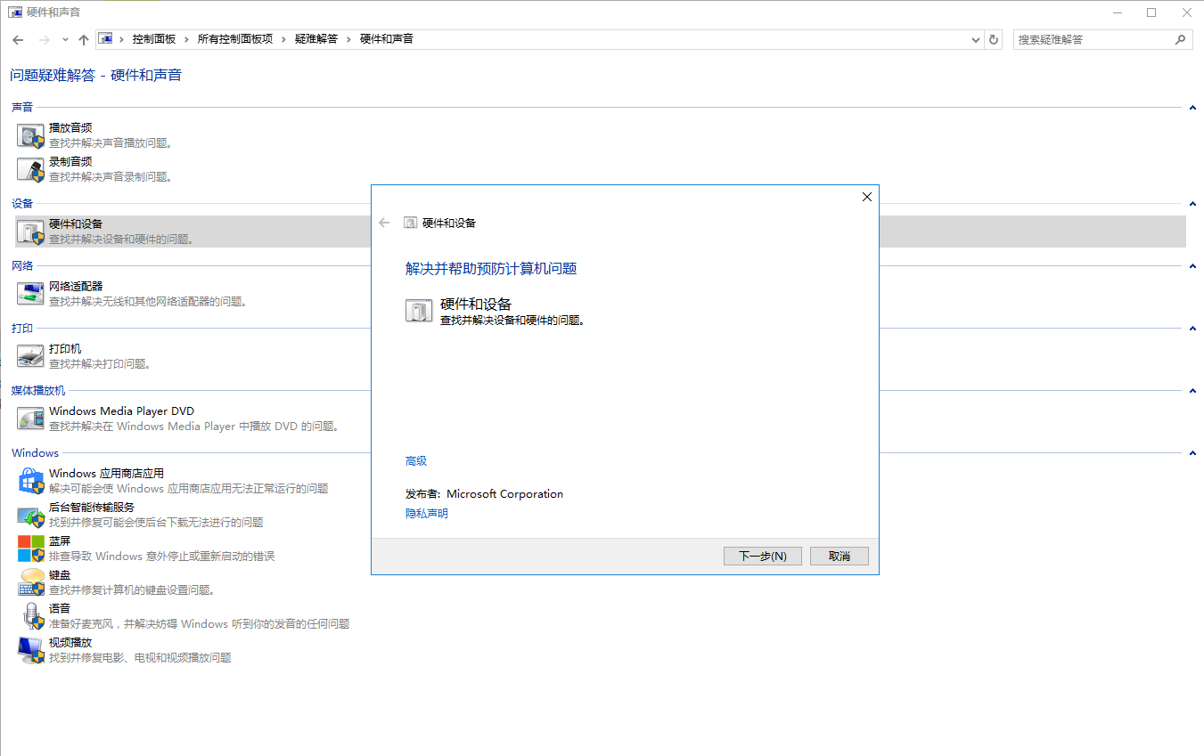Open the address bar history dropdown
1204x756 pixels.
point(975,39)
